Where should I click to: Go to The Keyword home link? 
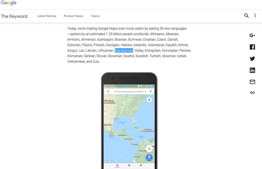pyautogui.click(x=14, y=16)
